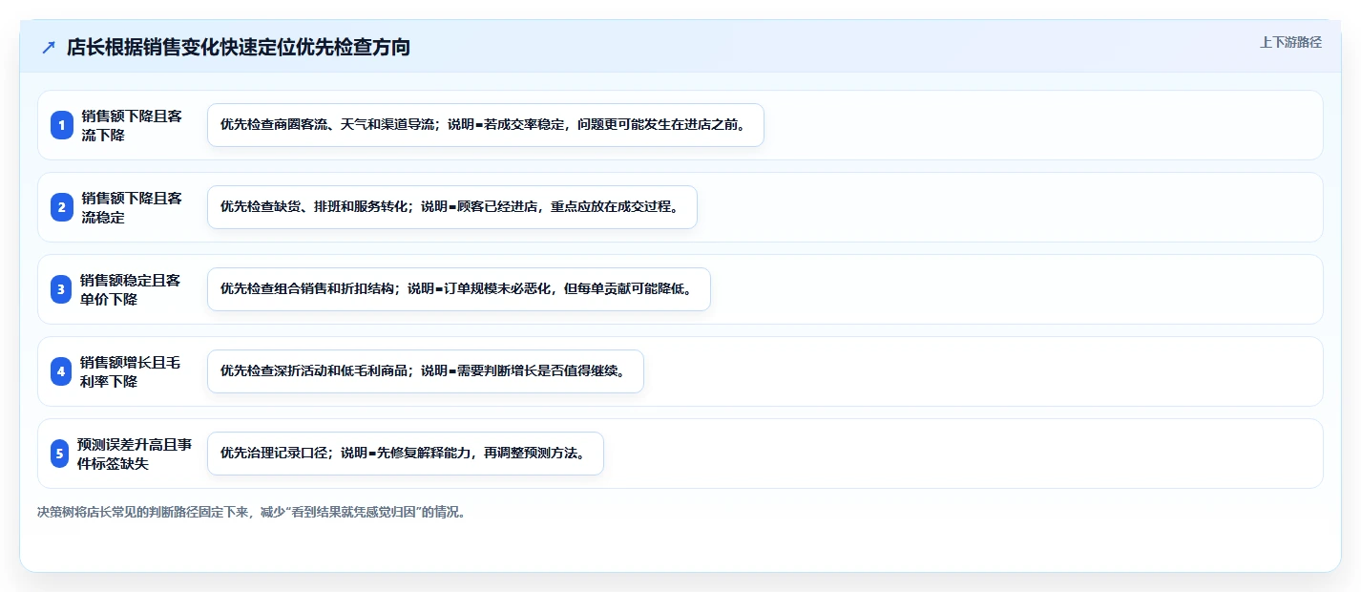1361x592 pixels.
Task: Click the box 优先检查深折活动和低毛利商品
Action: [426, 371]
